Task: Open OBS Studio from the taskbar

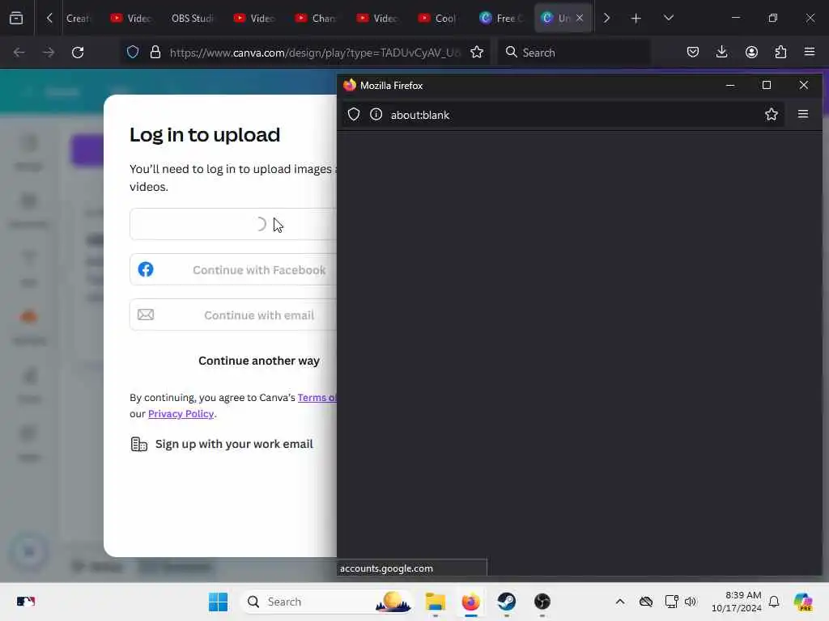Action: click(542, 602)
